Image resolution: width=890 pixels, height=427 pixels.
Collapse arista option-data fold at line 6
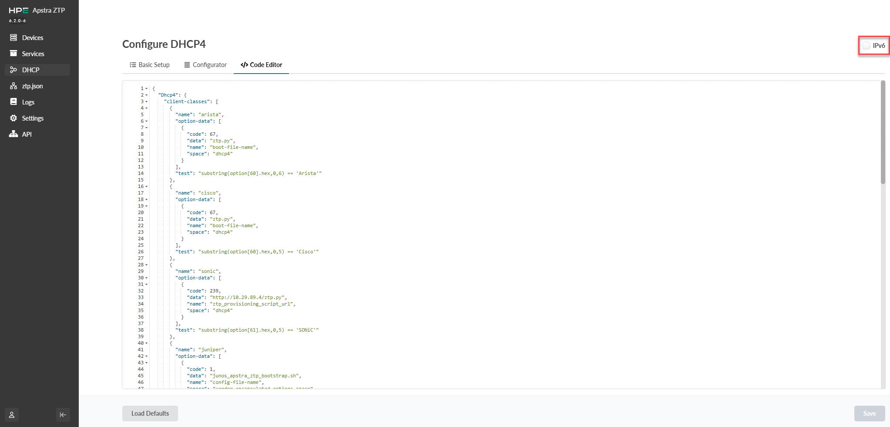146,121
